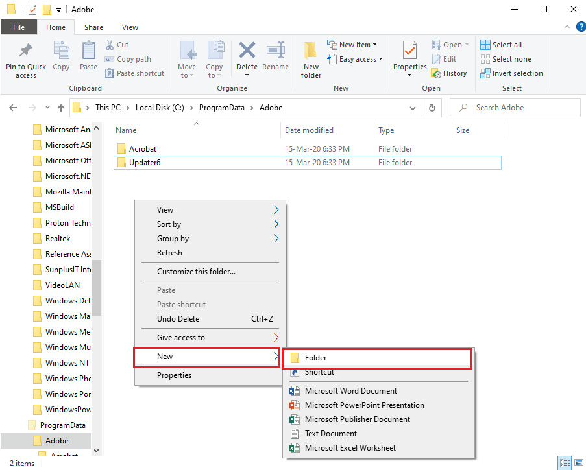Create Microsoft PowerPoint Presentation
Image resolution: width=586 pixels, height=470 pixels.
[x=378, y=405]
